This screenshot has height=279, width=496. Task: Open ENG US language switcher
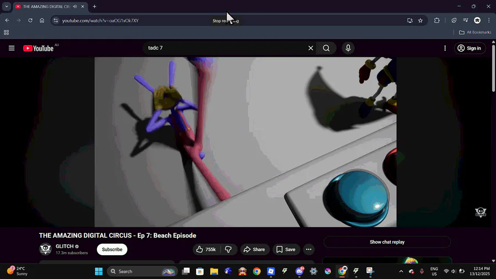(x=434, y=271)
